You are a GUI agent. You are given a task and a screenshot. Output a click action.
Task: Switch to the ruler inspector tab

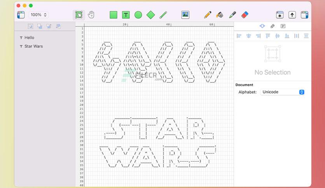click(x=273, y=26)
